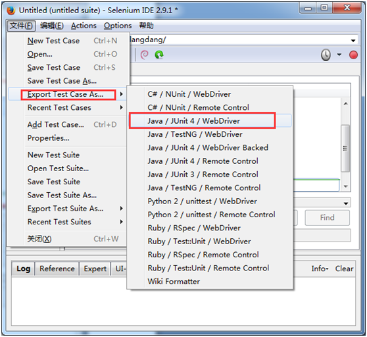Open the Options menu
The width and height of the screenshot is (367, 337).
click(x=118, y=26)
